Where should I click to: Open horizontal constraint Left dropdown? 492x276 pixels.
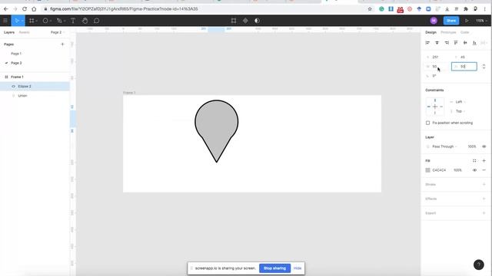coord(460,102)
